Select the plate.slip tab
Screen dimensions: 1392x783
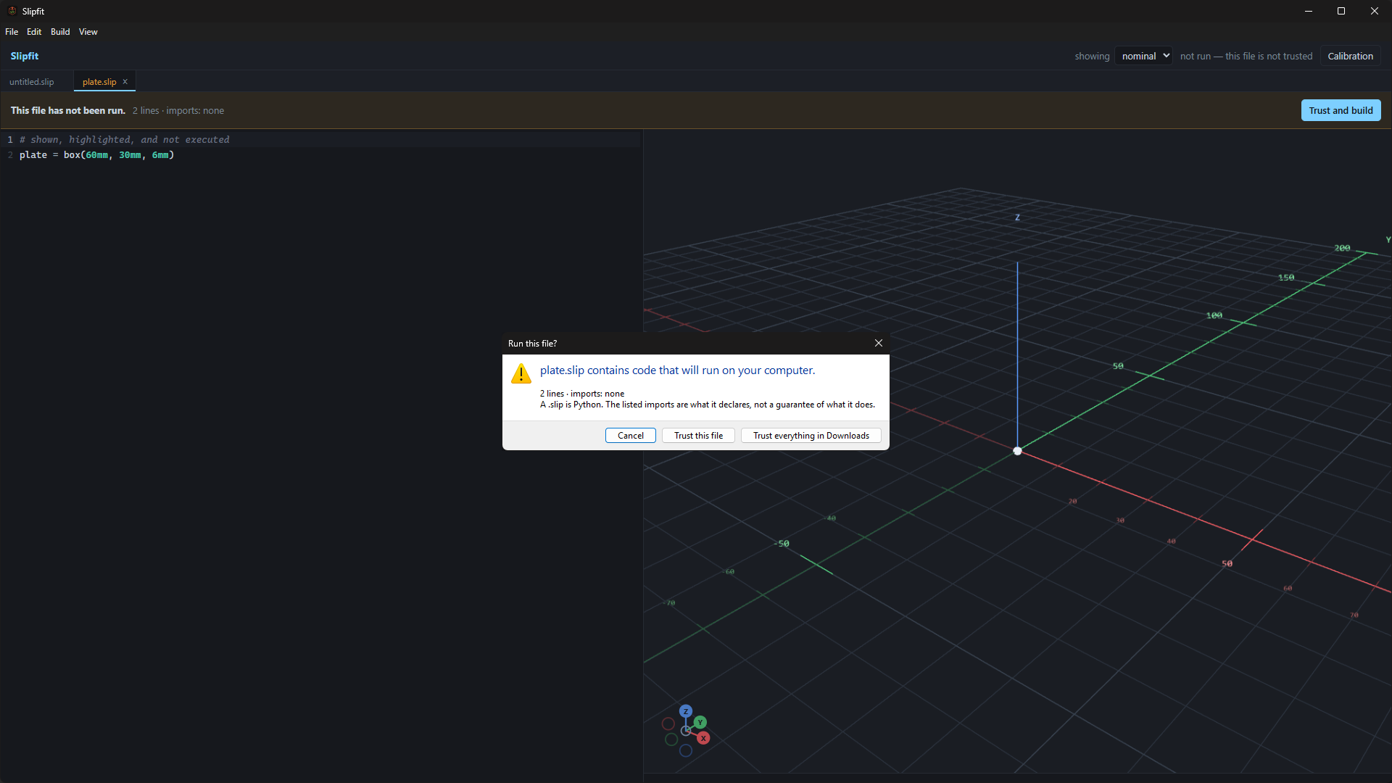(x=99, y=82)
